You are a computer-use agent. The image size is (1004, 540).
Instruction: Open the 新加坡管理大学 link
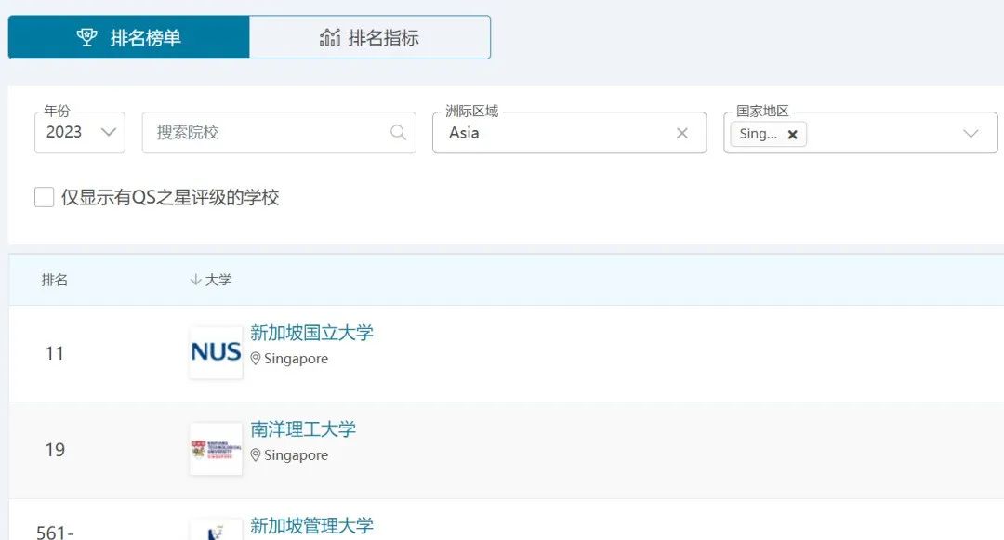pyautogui.click(x=311, y=526)
